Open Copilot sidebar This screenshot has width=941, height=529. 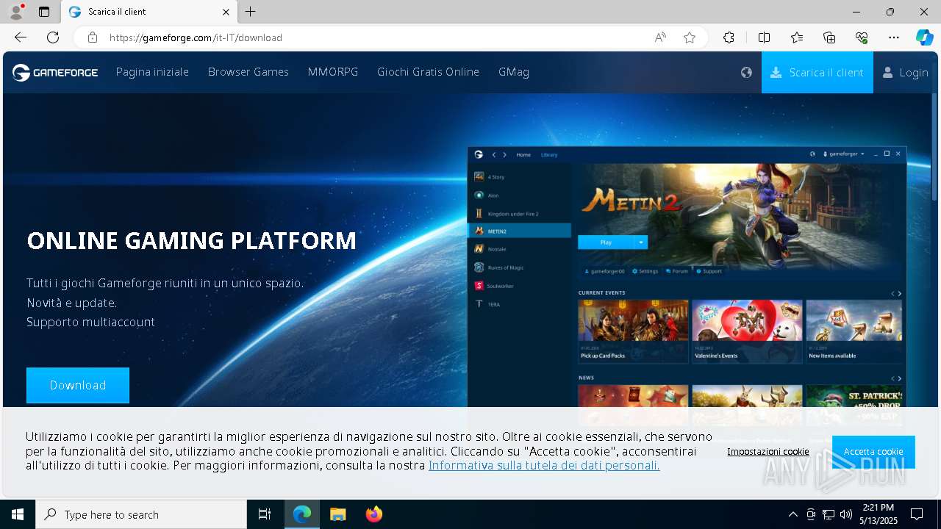(x=924, y=37)
